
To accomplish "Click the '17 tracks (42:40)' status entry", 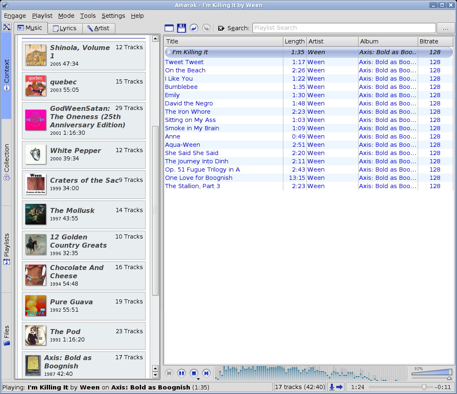I will pyautogui.click(x=300, y=387).
